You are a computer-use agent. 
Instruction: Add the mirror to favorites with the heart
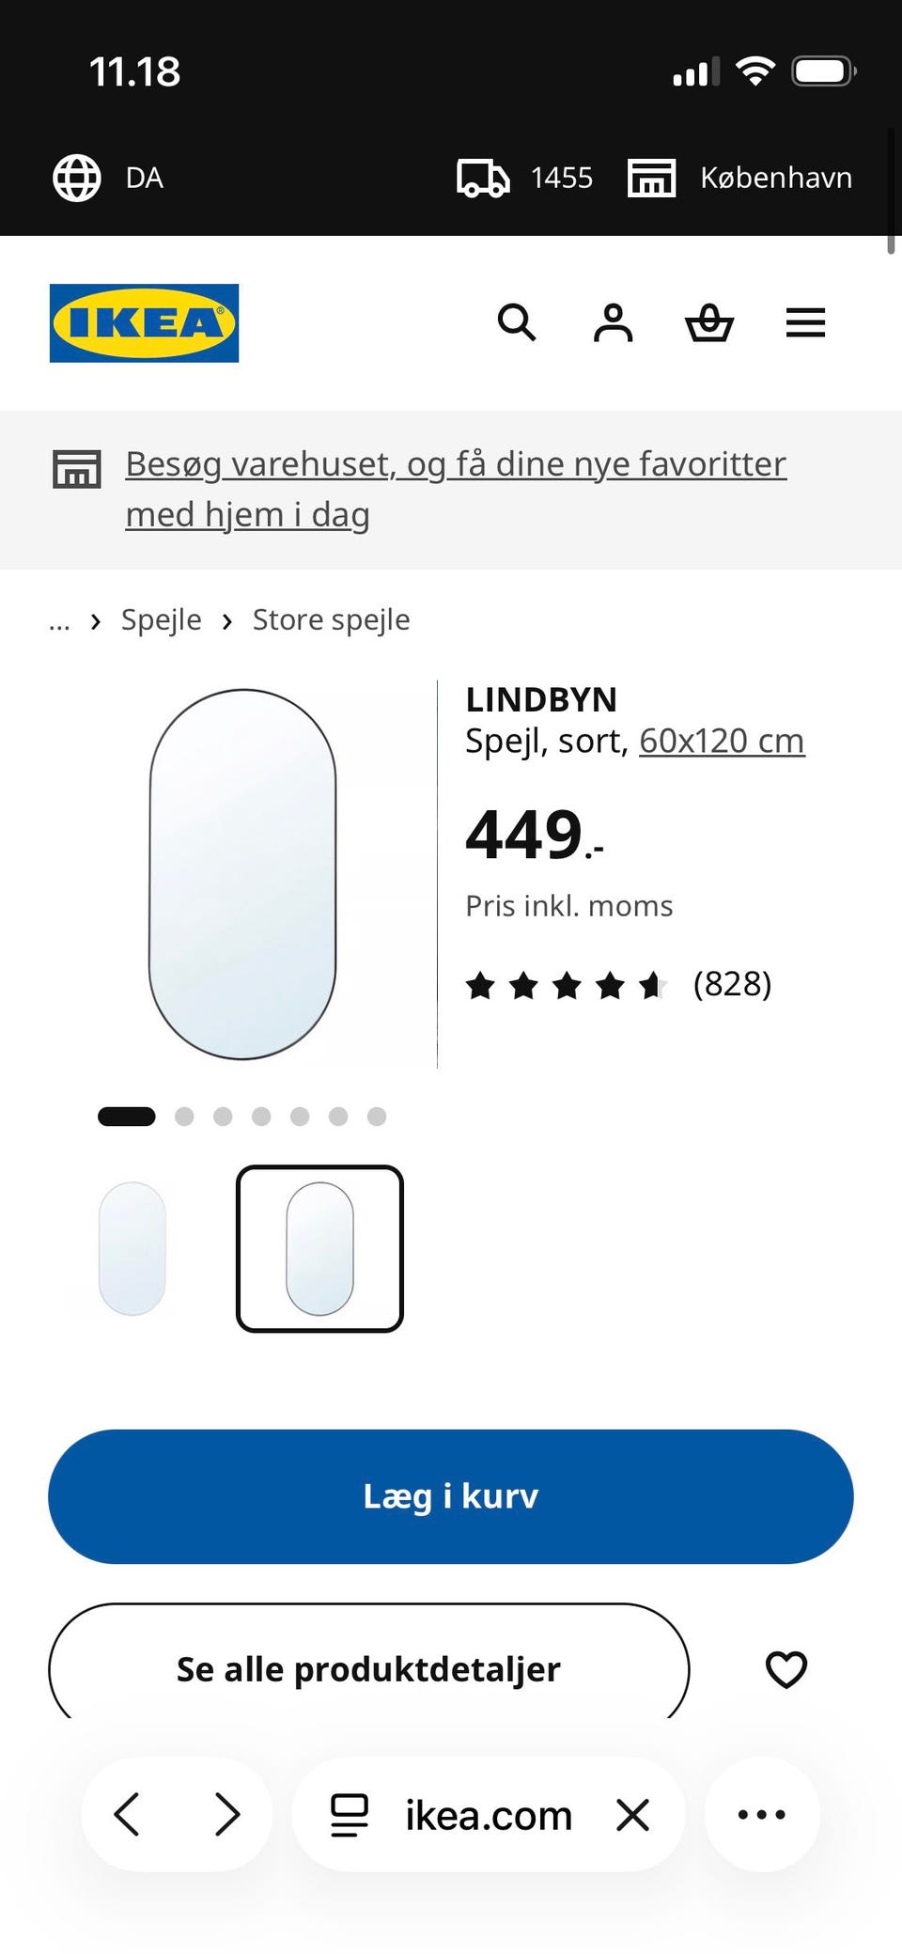coord(786,1669)
